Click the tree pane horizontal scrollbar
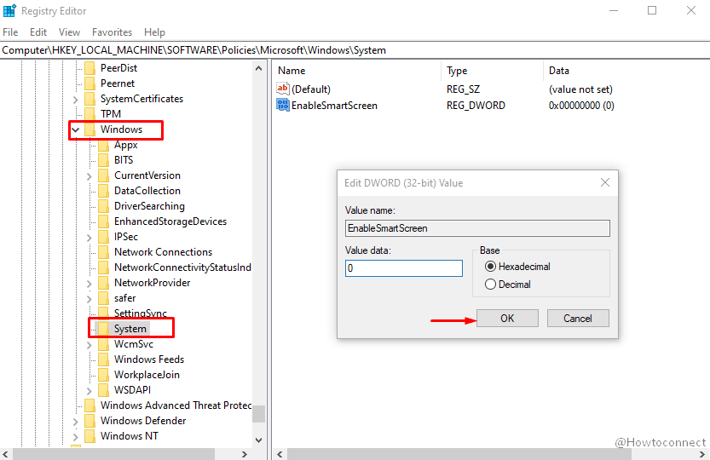Screen dimensions: 710x460 coord(113,454)
